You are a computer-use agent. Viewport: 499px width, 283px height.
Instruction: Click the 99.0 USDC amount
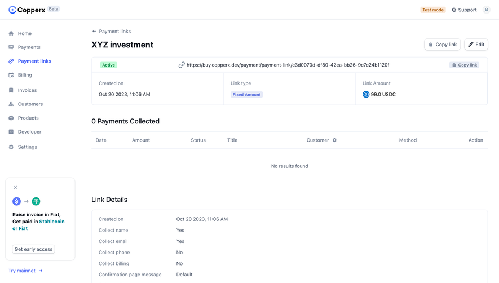383,95
